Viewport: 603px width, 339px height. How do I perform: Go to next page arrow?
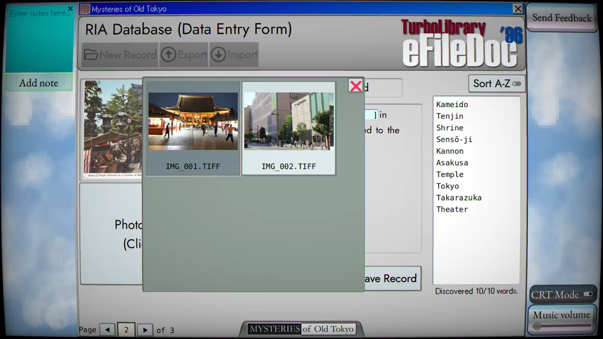tap(145, 329)
